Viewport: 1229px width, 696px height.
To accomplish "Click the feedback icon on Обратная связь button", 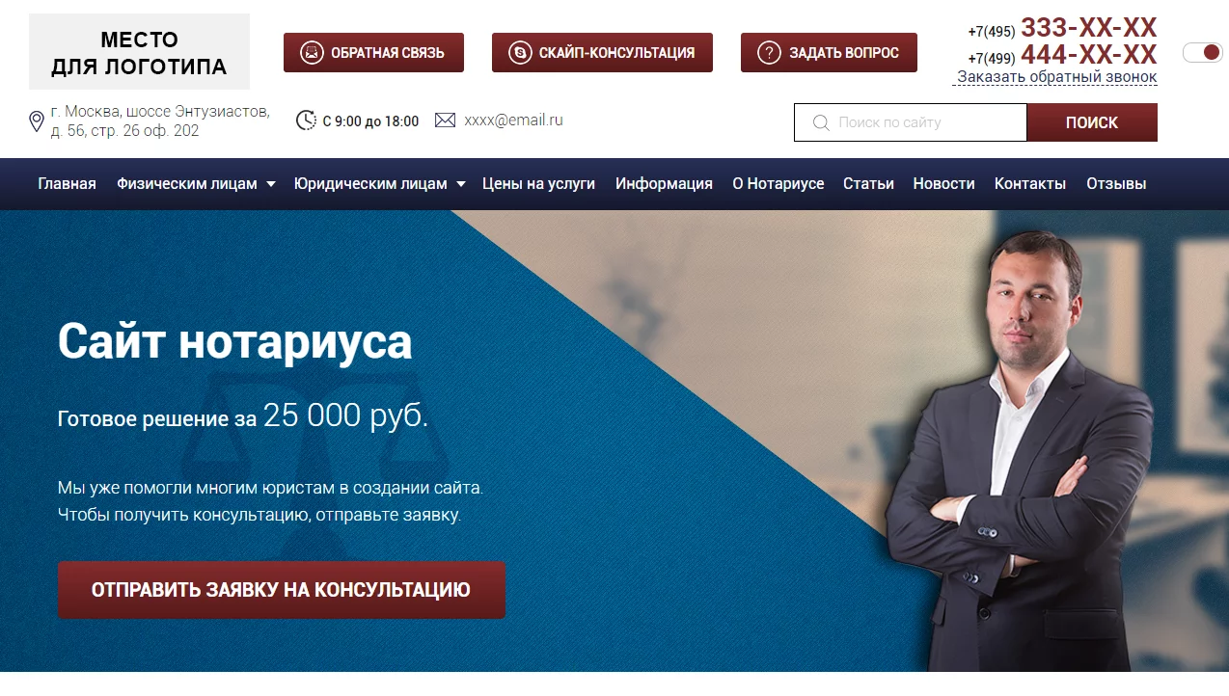I will point(311,53).
